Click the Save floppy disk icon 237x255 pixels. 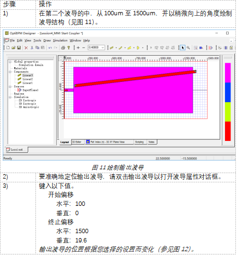click(19, 48)
